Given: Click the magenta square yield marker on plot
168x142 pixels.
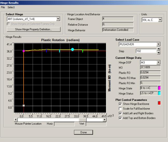Looking at the screenshot, I should [24, 51].
